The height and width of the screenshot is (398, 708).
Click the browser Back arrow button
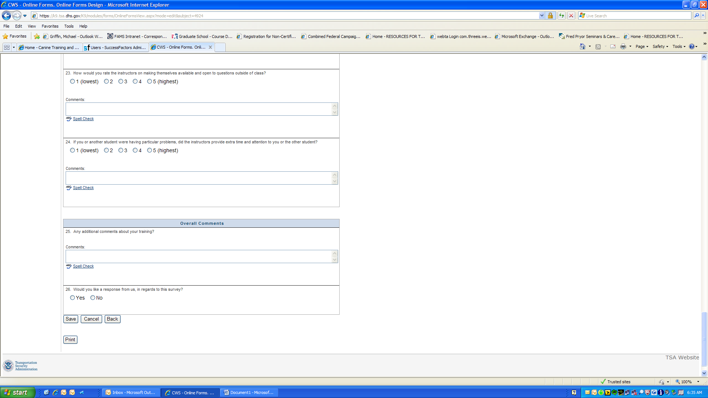[x=6, y=15]
